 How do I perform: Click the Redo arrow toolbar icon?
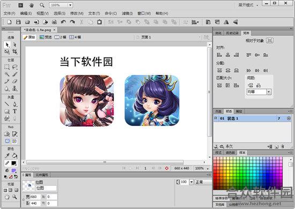pyautogui.click(x=72, y=22)
